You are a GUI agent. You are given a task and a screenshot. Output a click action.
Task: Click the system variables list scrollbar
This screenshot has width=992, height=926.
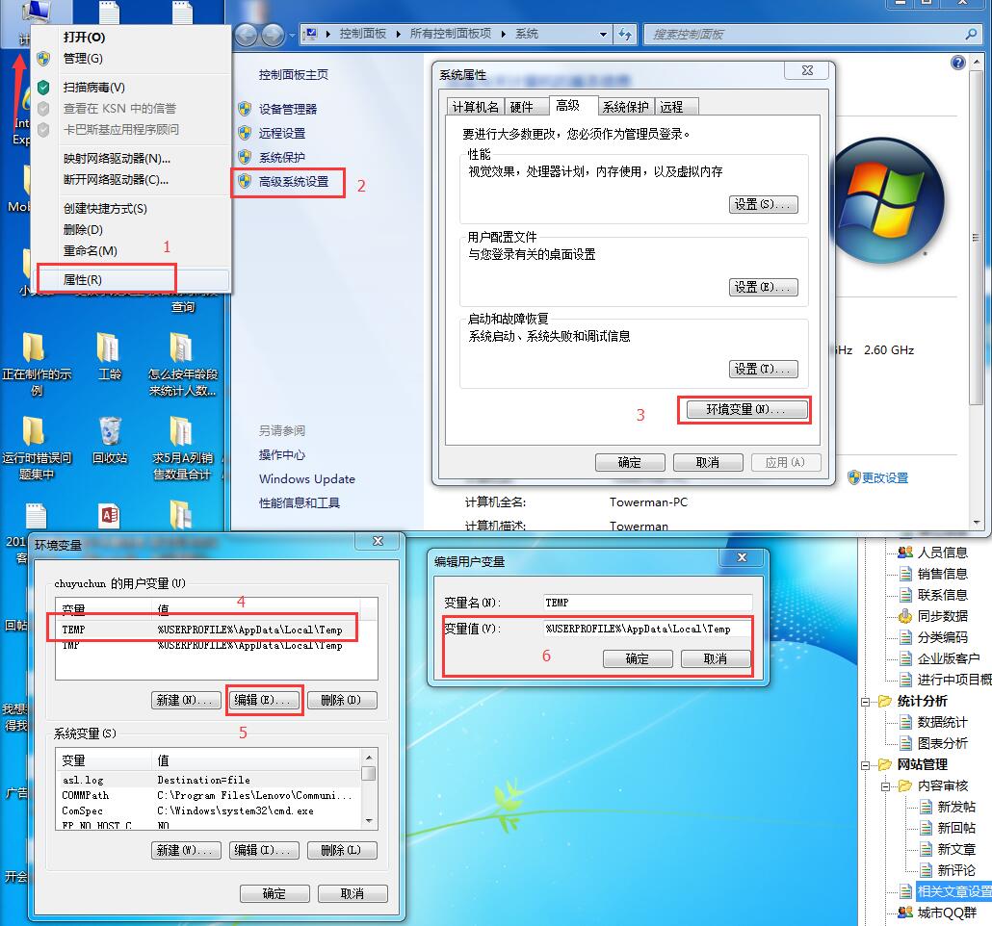tap(369, 788)
